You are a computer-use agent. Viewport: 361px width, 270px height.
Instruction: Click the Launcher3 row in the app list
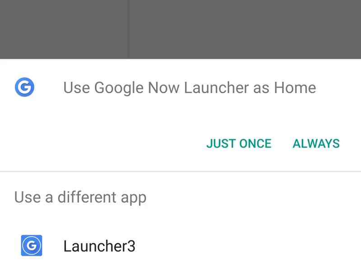pyautogui.click(x=180, y=246)
